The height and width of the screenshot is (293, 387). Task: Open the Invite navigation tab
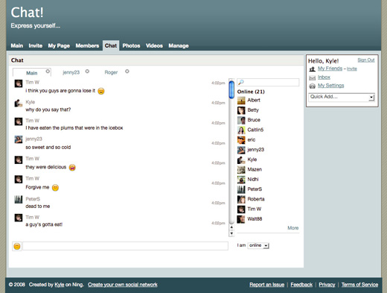click(x=36, y=45)
